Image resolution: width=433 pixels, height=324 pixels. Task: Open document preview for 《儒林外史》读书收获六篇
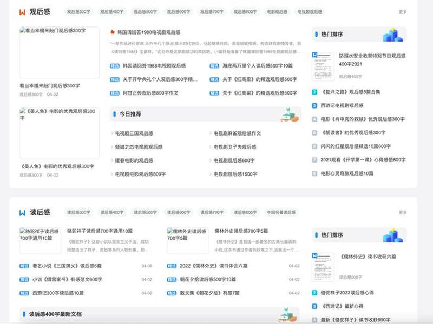click(323, 267)
